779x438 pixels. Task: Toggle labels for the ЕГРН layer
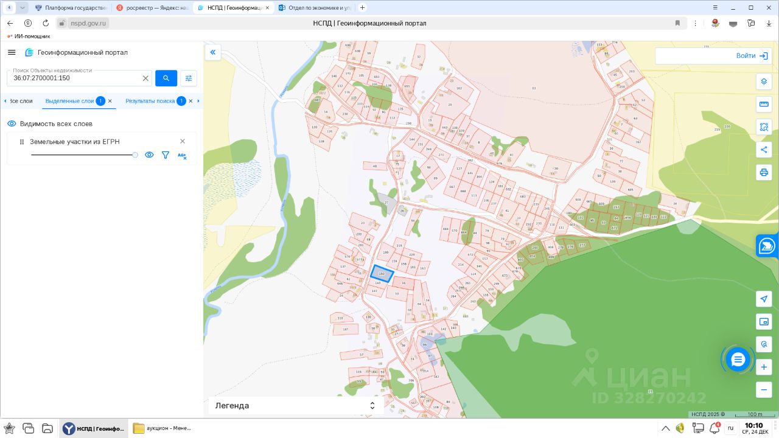(x=181, y=155)
